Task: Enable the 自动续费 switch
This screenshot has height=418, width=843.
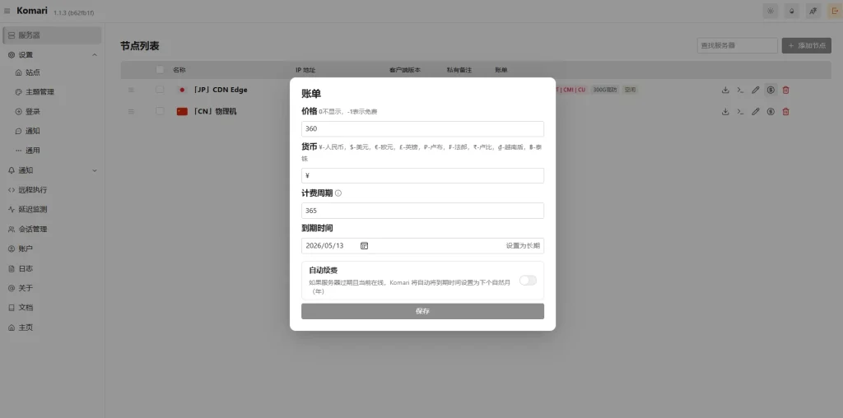Action: [527, 281]
